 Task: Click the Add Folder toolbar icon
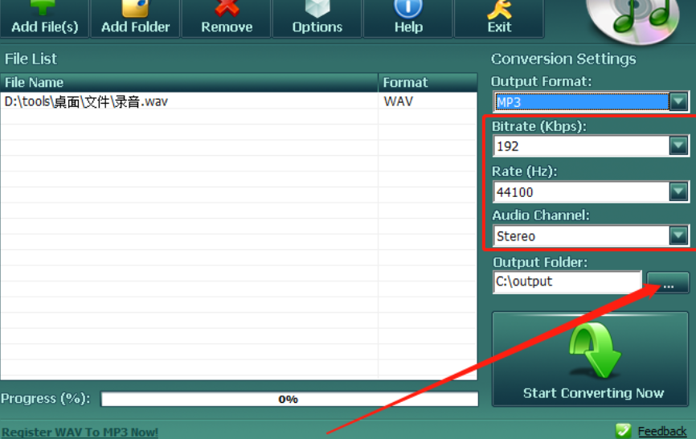135,8
